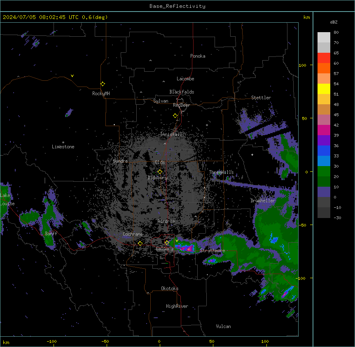Click the Limestone label
This screenshot has height=347, width=355.
point(63,147)
